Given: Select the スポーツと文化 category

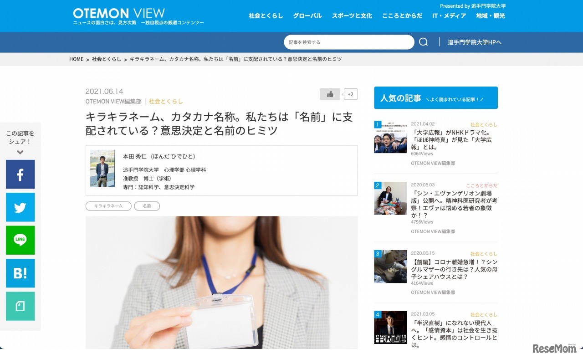Looking at the screenshot, I should tap(352, 15).
